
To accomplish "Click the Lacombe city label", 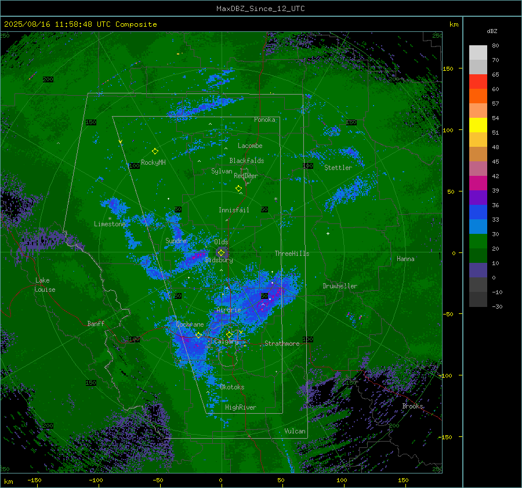I will [250, 146].
